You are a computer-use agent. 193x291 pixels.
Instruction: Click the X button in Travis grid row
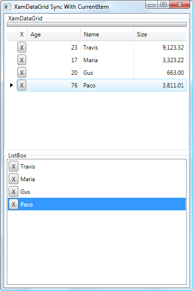[22, 47]
